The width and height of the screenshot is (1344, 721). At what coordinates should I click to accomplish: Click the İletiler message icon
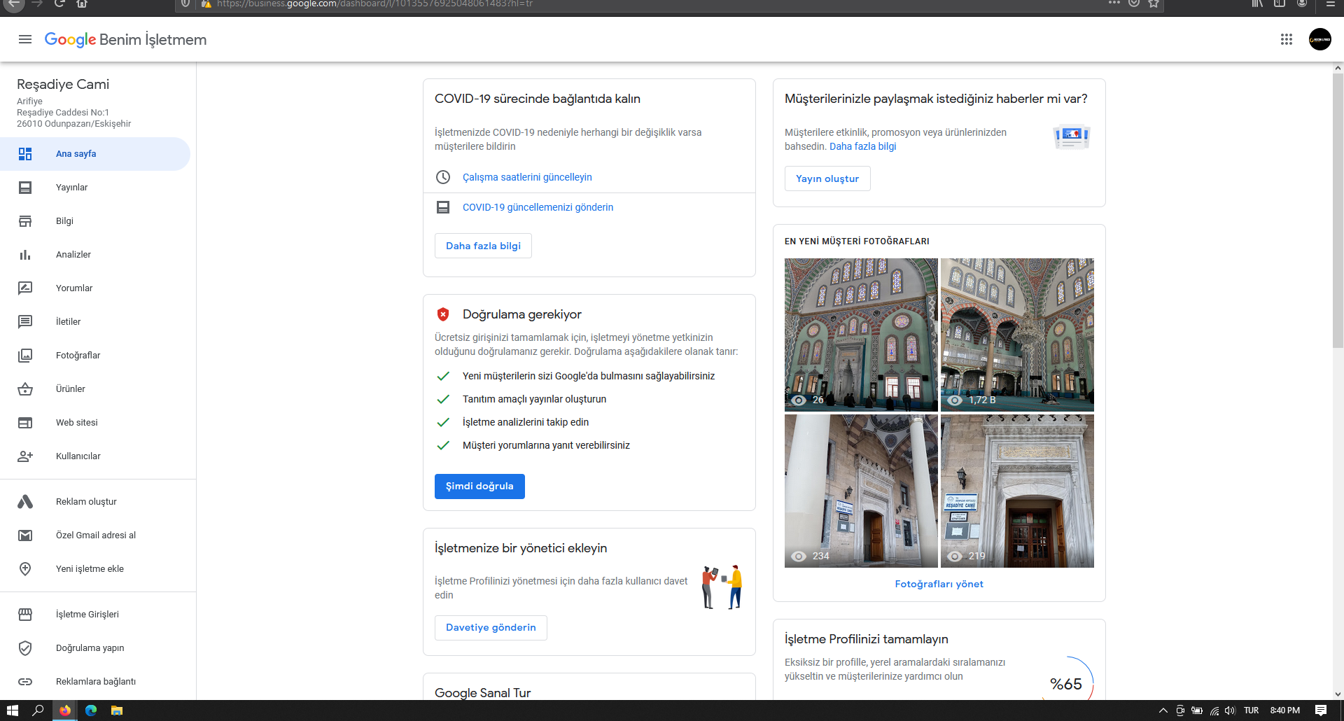pyautogui.click(x=25, y=322)
